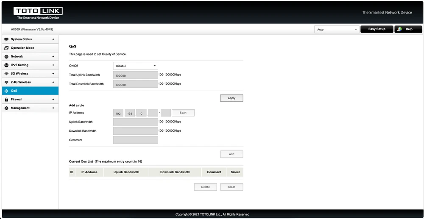Expand the Management submenu plus sign
Viewport: 424px width, 219px height.
click(53, 108)
